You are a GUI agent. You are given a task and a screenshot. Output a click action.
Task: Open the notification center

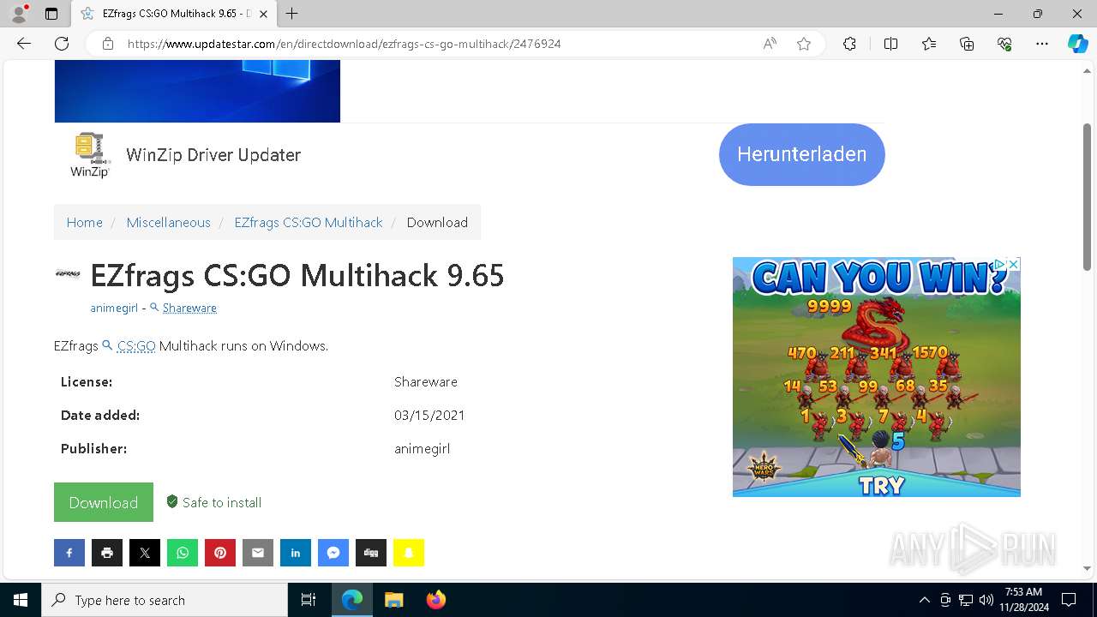pyautogui.click(x=1069, y=600)
